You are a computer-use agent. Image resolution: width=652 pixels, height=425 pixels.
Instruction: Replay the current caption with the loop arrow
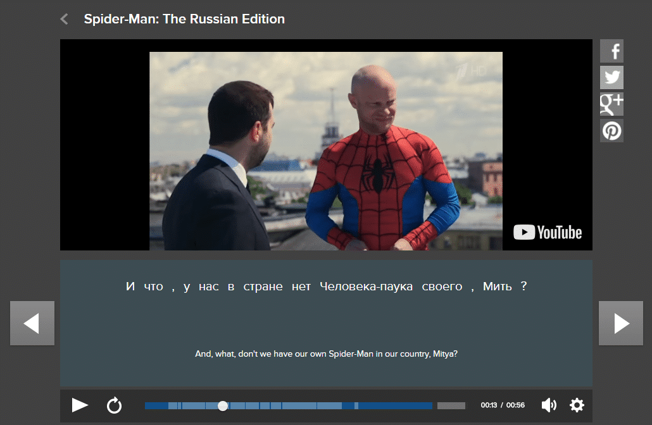coord(114,405)
